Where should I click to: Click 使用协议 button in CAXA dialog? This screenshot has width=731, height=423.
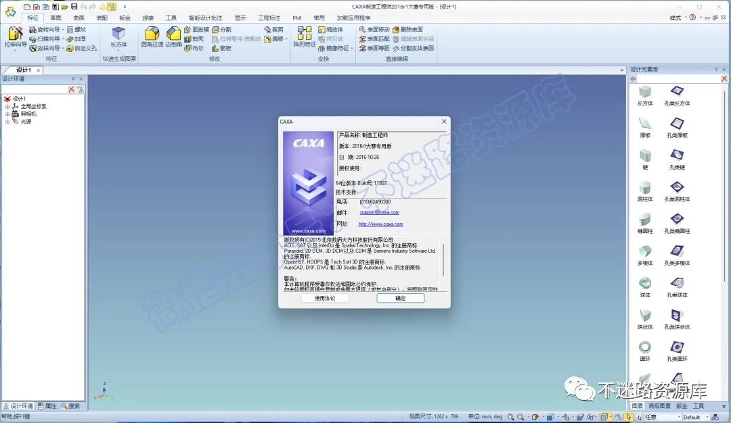(x=325, y=298)
